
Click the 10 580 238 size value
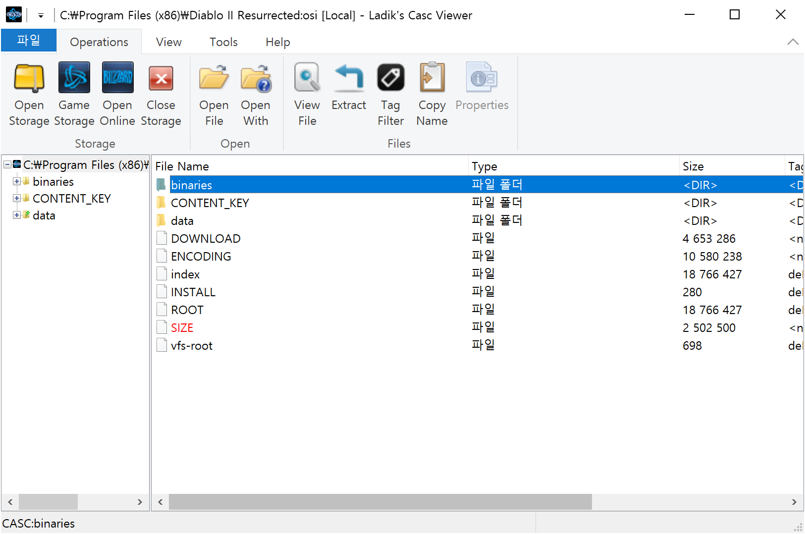pos(712,257)
